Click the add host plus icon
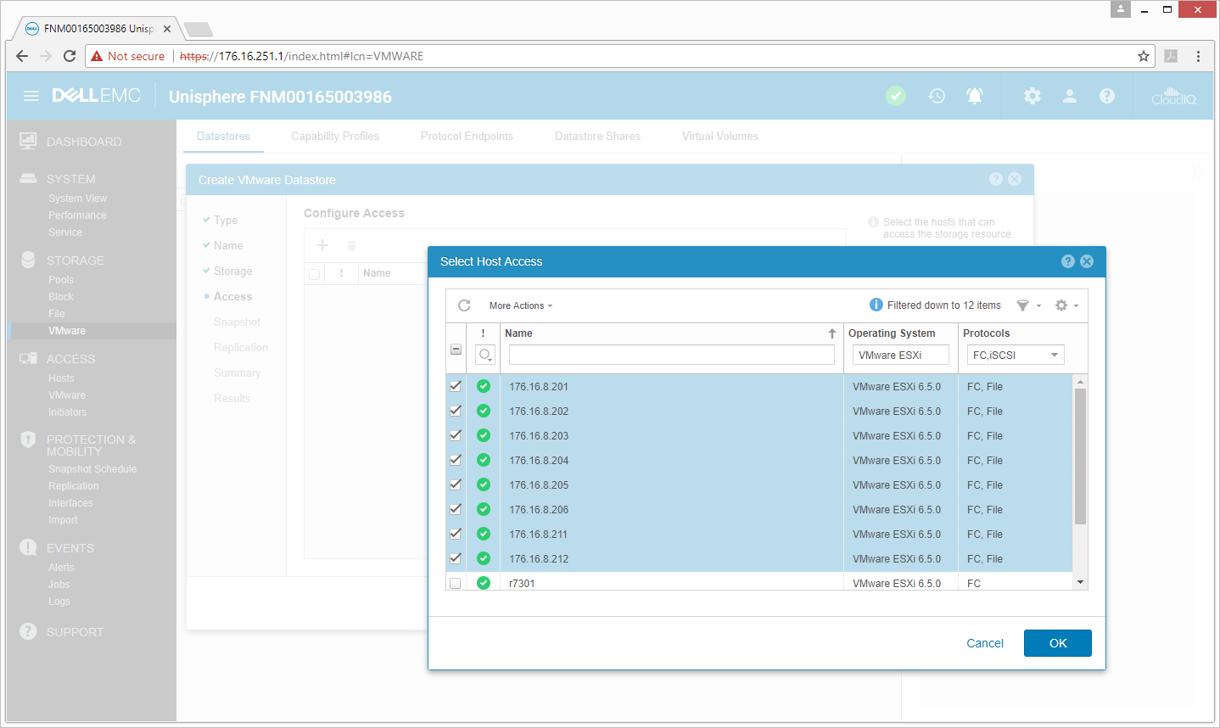The width and height of the screenshot is (1220, 728). (322, 245)
